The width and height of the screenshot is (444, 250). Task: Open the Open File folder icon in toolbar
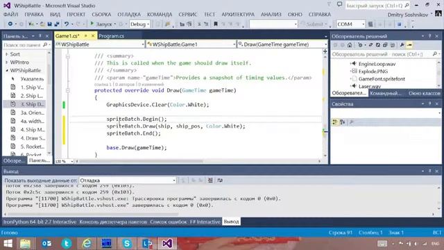click(x=42, y=24)
